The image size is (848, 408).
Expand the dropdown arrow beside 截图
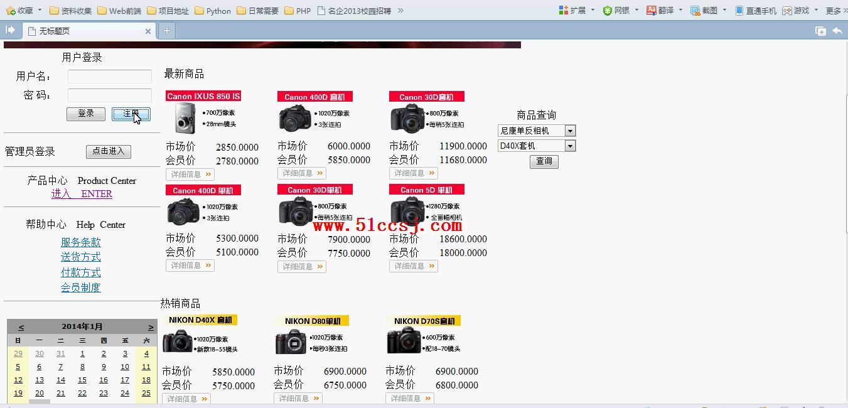(x=724, y=10)
